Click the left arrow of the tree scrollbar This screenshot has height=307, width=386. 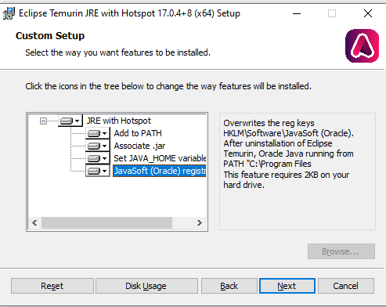tap(34, 222)
